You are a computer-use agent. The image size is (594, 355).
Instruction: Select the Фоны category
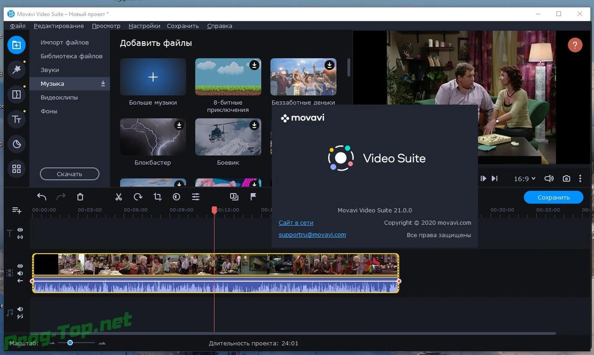(x=49, y=111)
